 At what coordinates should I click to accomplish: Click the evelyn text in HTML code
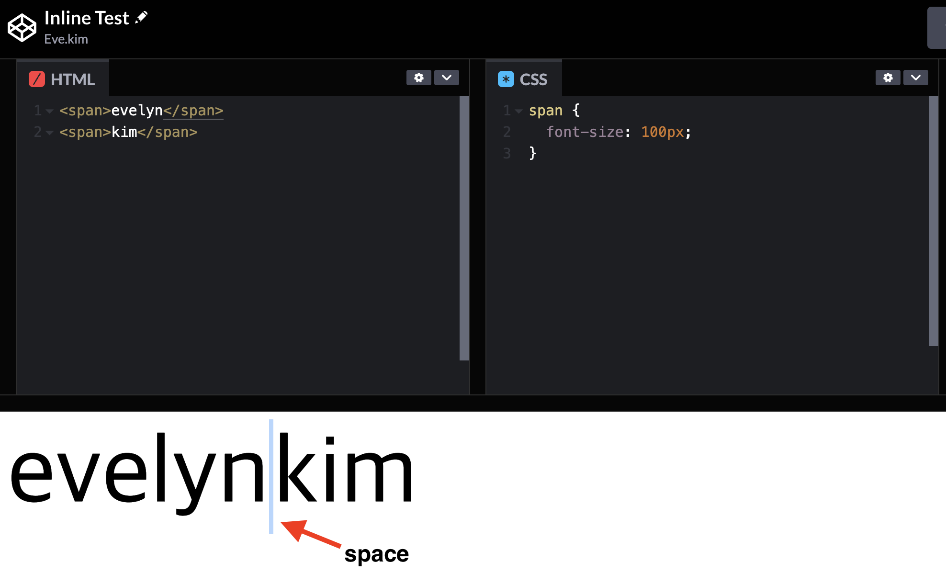click(x=137, y=111)
